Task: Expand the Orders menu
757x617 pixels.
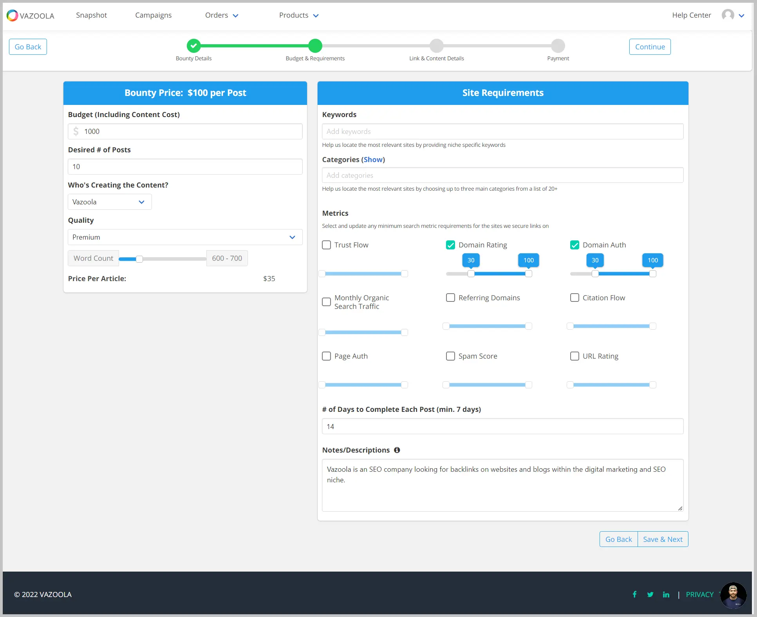Action: (x=222, y=15)
